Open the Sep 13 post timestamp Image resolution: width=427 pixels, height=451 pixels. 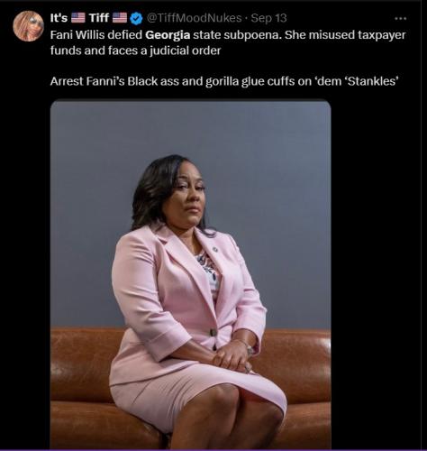coord(268,18)
